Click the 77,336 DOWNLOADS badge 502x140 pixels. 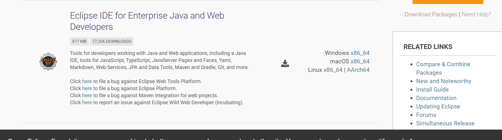pos(112,41)
